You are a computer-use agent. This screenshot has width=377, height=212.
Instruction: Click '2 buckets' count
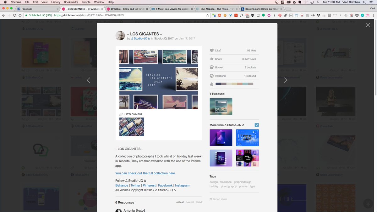[x=250, y=68]
